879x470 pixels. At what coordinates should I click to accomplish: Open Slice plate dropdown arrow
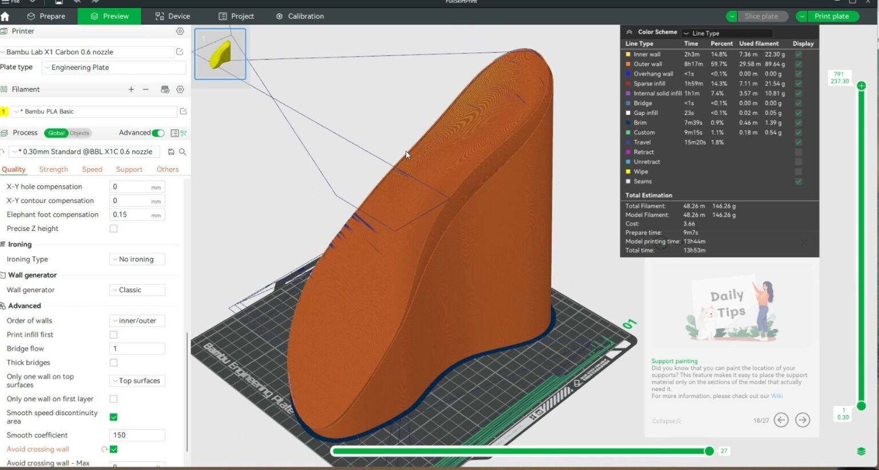pos(732,17)
